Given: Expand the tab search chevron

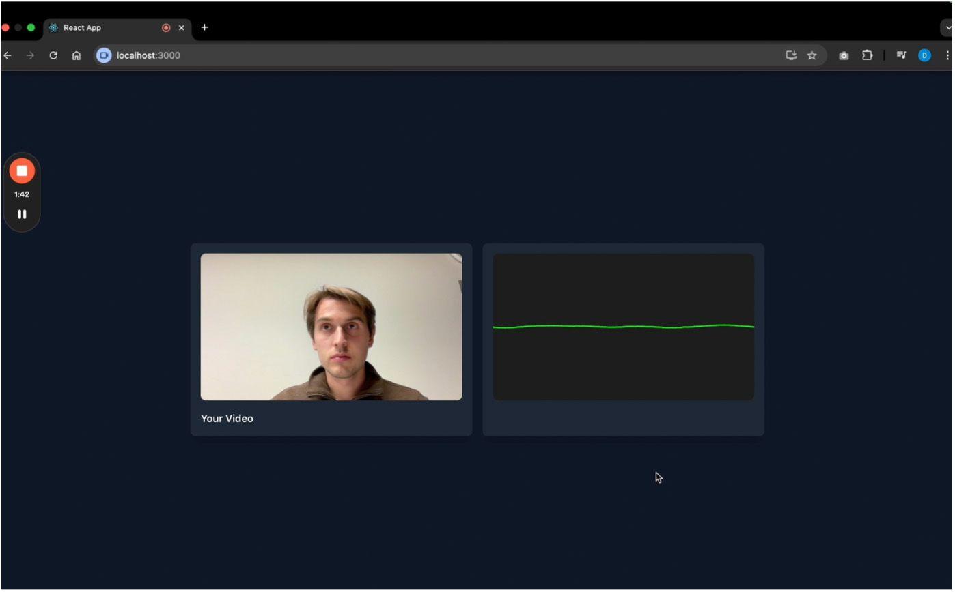Looking at the screenshot, I should click(948, 28).
